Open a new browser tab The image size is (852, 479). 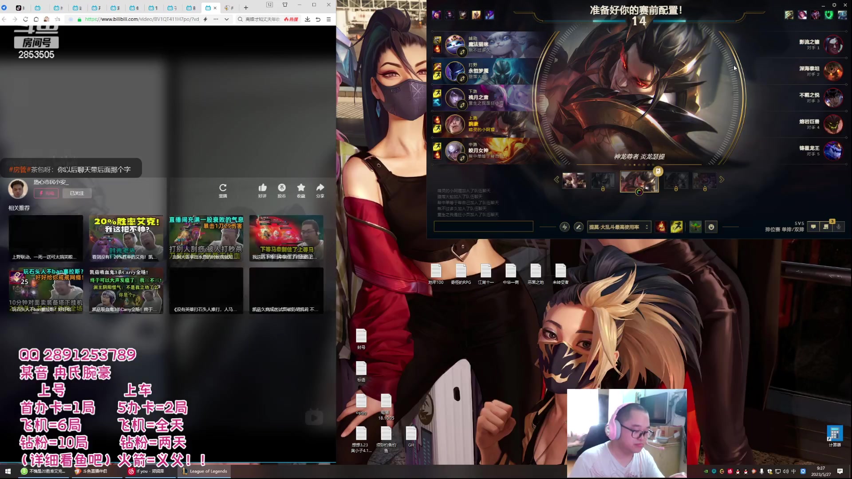click(246, 8)
